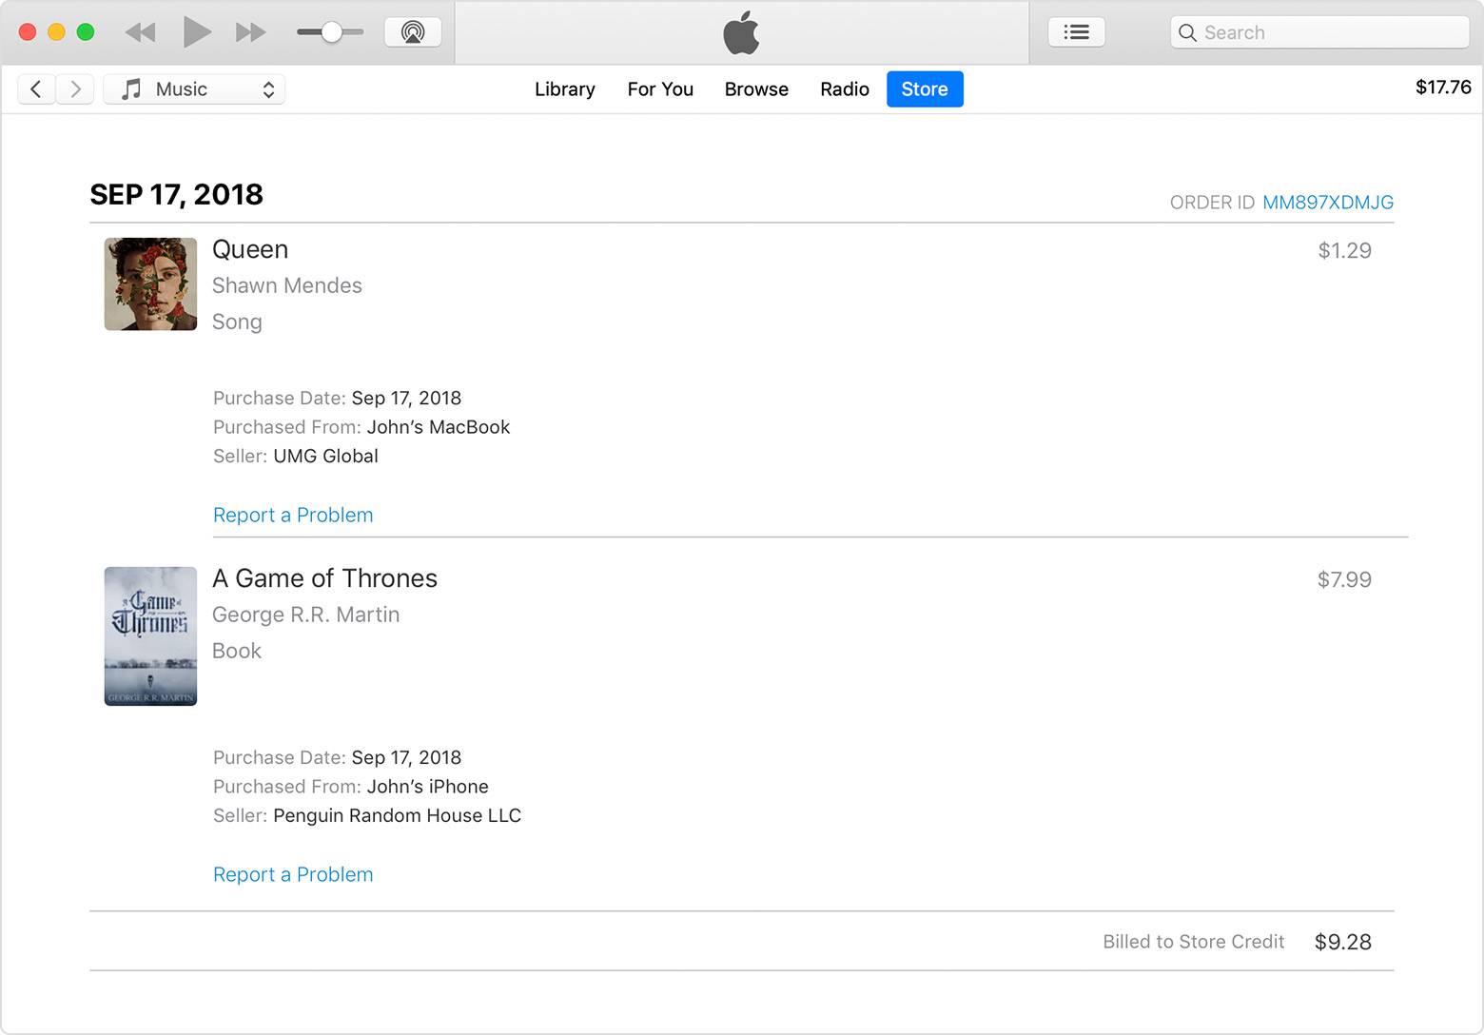Click the Store tab
This screenshot has height=1035, width=1484.
pos(924,89)
